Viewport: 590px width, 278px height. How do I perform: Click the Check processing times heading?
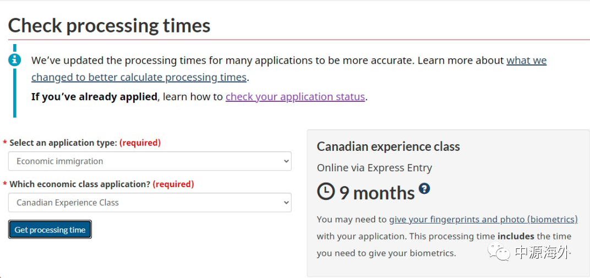[x=109, y=25]
